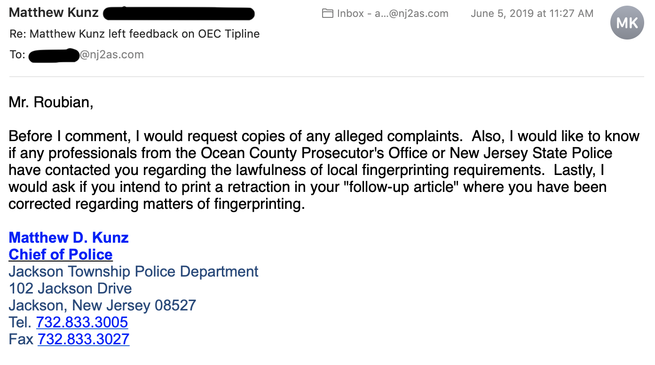Click the Inbox folder icon

327,14
